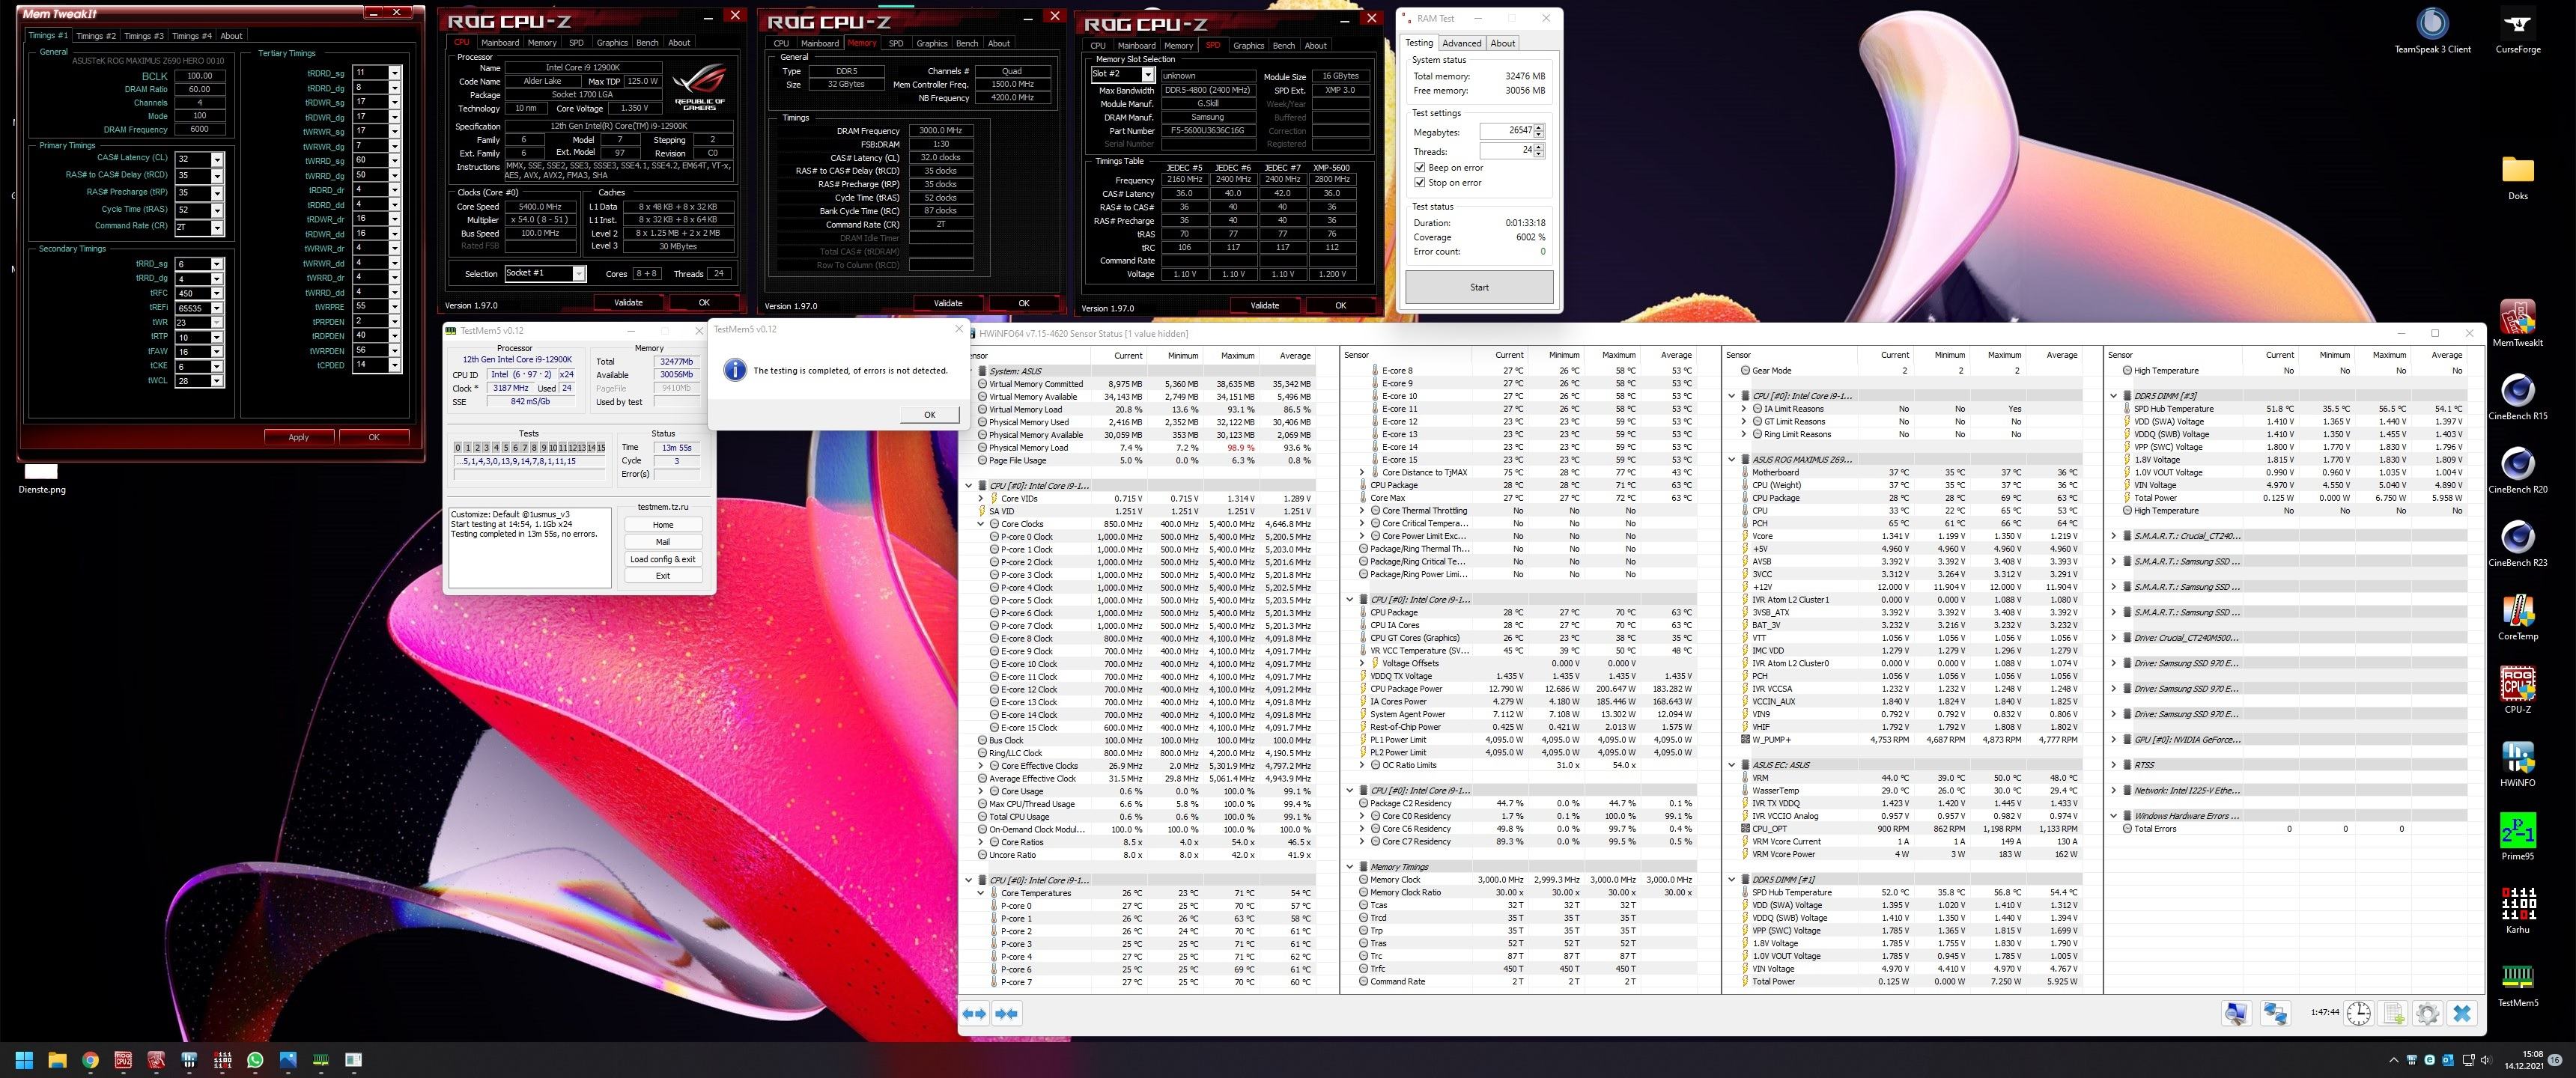Click HWiNFO reset clock icon
Viewport: 2576px width, 1078px height.
click(x=2358, y=1013)
